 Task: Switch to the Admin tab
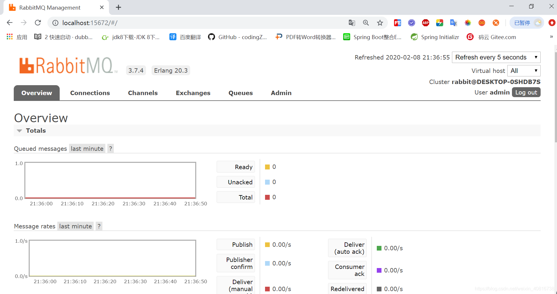[281, 93]
